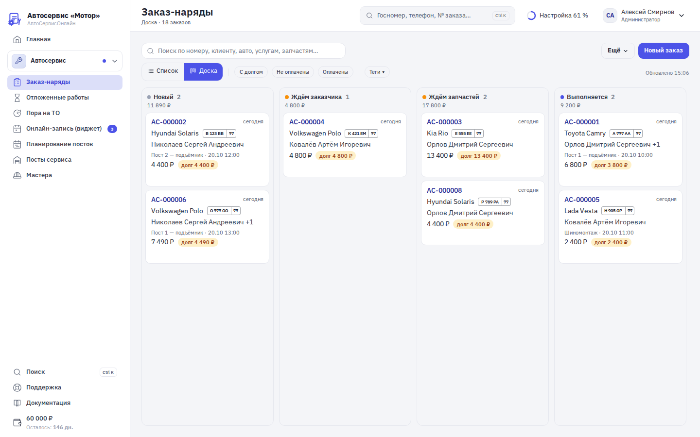
Task: Expand the Ещё dropdown menu
Action: click(x=617, y=50)
